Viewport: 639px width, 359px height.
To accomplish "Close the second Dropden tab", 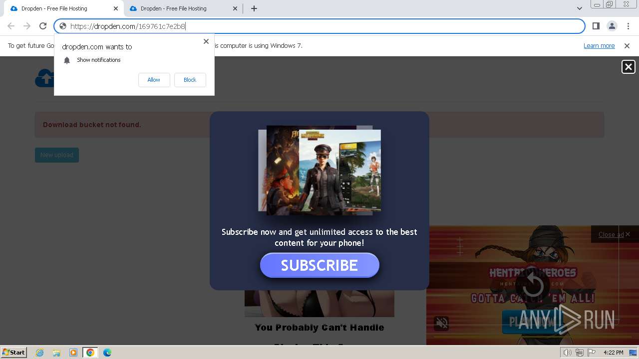I will point(235,8).
